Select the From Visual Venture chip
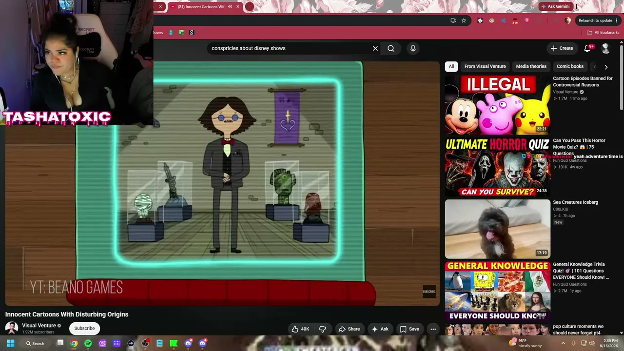 tap(485, 66)
